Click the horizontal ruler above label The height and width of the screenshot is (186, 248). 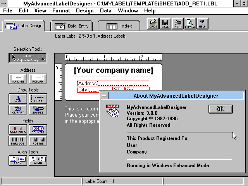coord(114,57)
